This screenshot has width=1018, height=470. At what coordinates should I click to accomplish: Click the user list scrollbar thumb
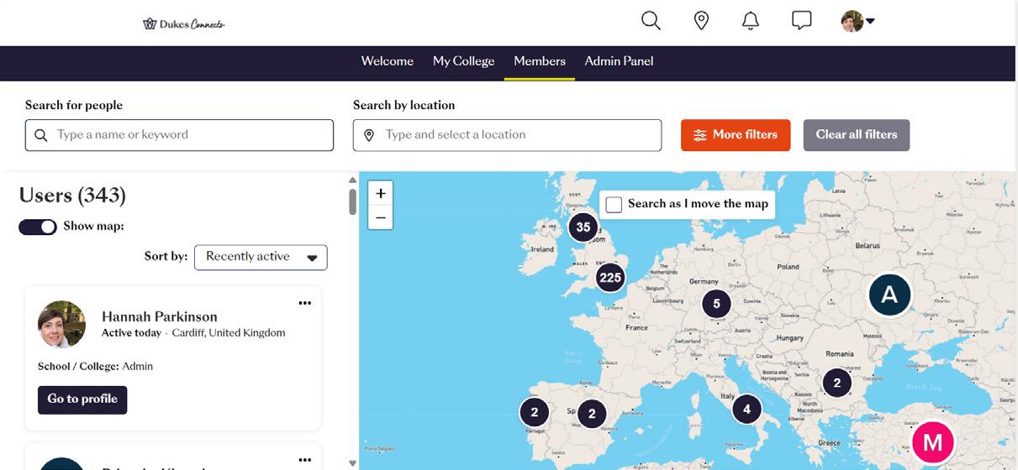click(x=352, y=201)
